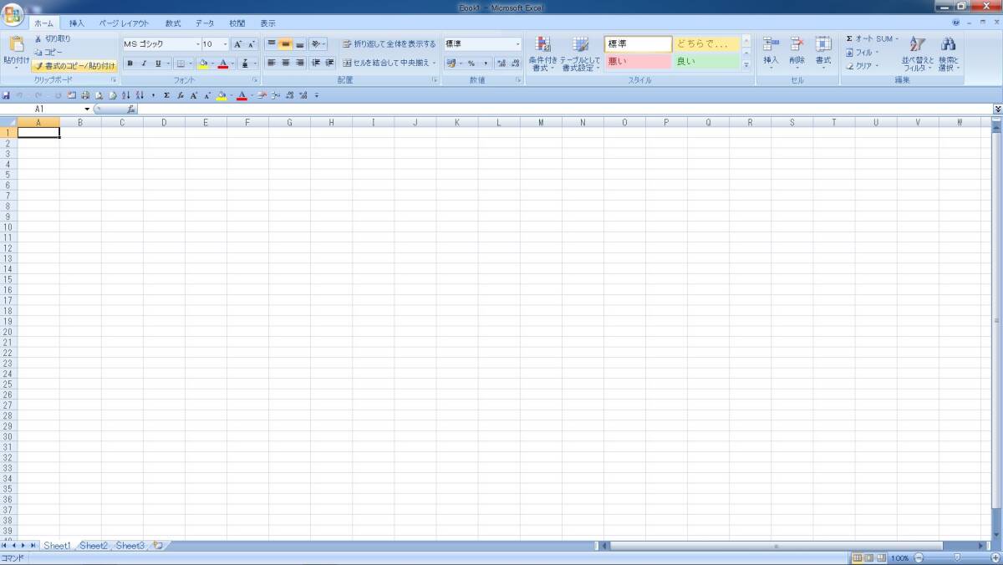Click zoom in plus button in status bar

995,557
